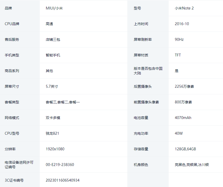Click the charging power '40W'
The height and width of the screenshot is (187, 223).
(179, 133)
